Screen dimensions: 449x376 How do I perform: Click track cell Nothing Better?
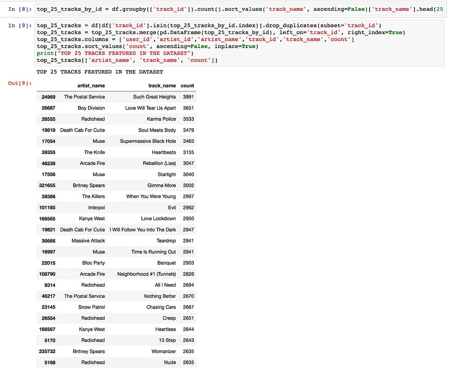[160, 296]
